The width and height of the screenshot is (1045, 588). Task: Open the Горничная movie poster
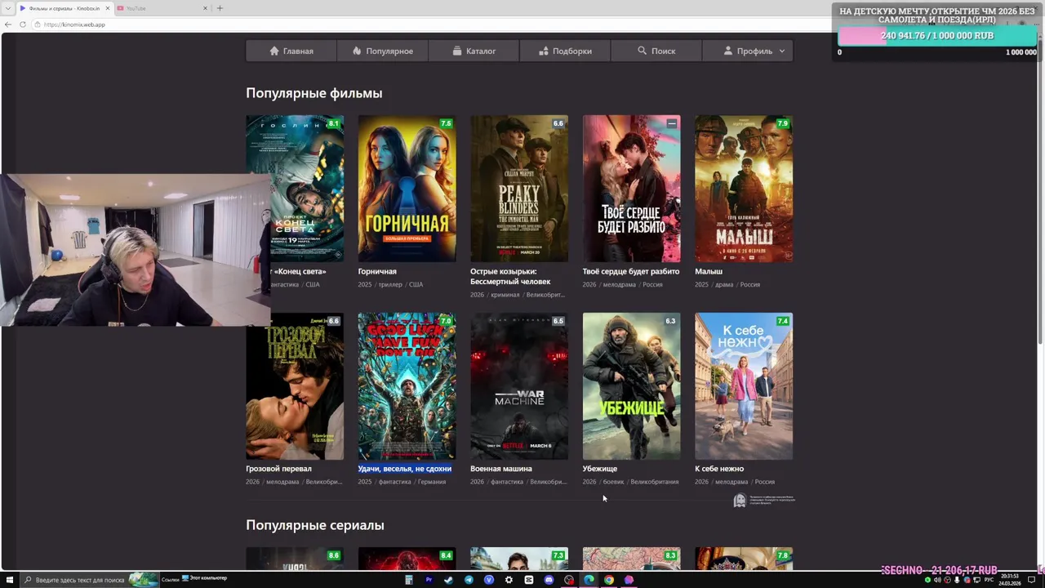coord(407,189)
